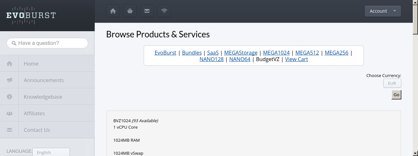Open the Account dropdown menu

pos(383,11)
